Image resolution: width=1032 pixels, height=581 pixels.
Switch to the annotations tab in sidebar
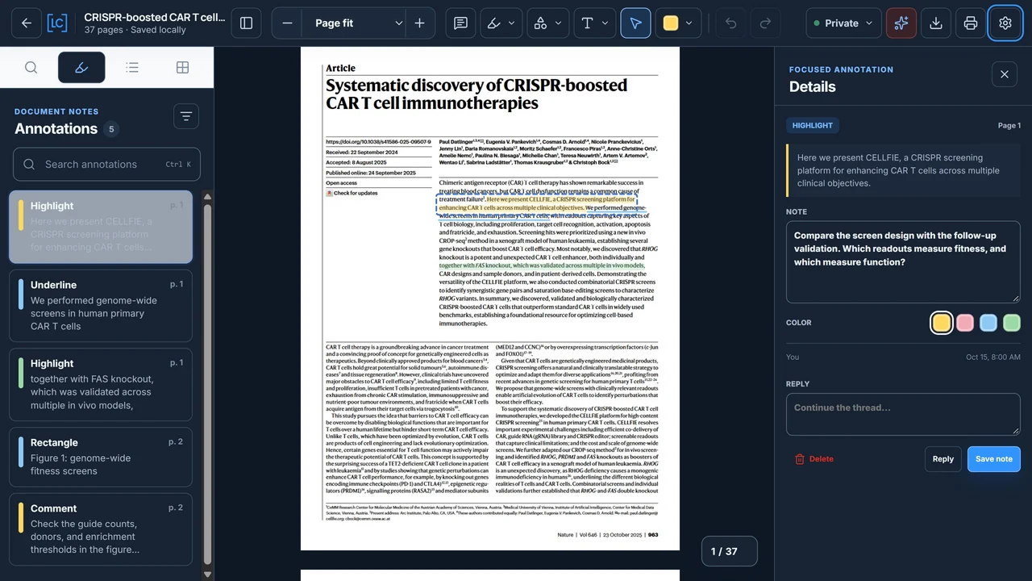(81, 68)
